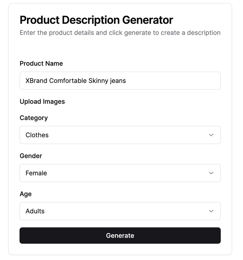Open the Gender dropdown showing Female
243x260 pixels.
tap(120, 173)
